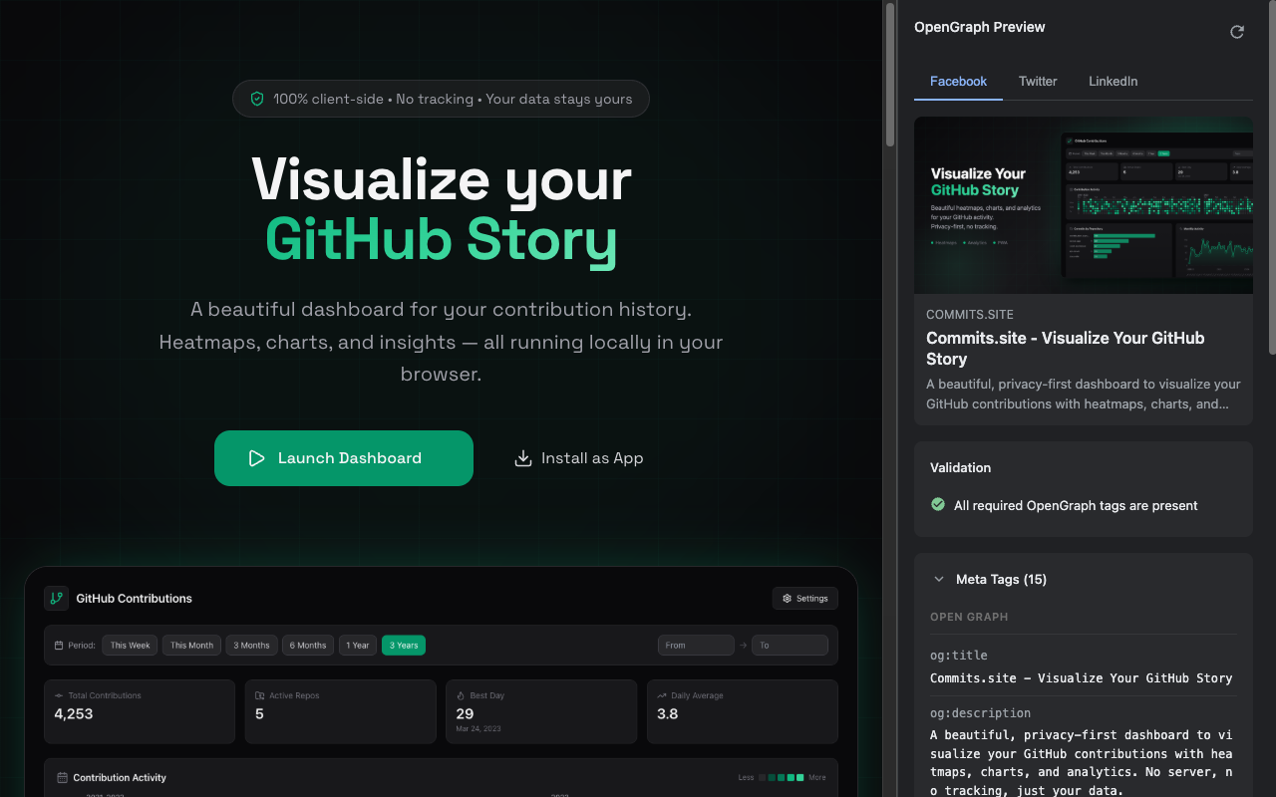Click the Launch Dashboard button

click(343, 457)
